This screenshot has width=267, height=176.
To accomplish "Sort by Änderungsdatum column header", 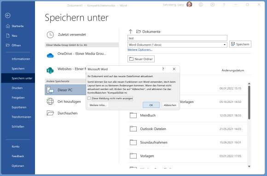I will (x=233, y=70).
